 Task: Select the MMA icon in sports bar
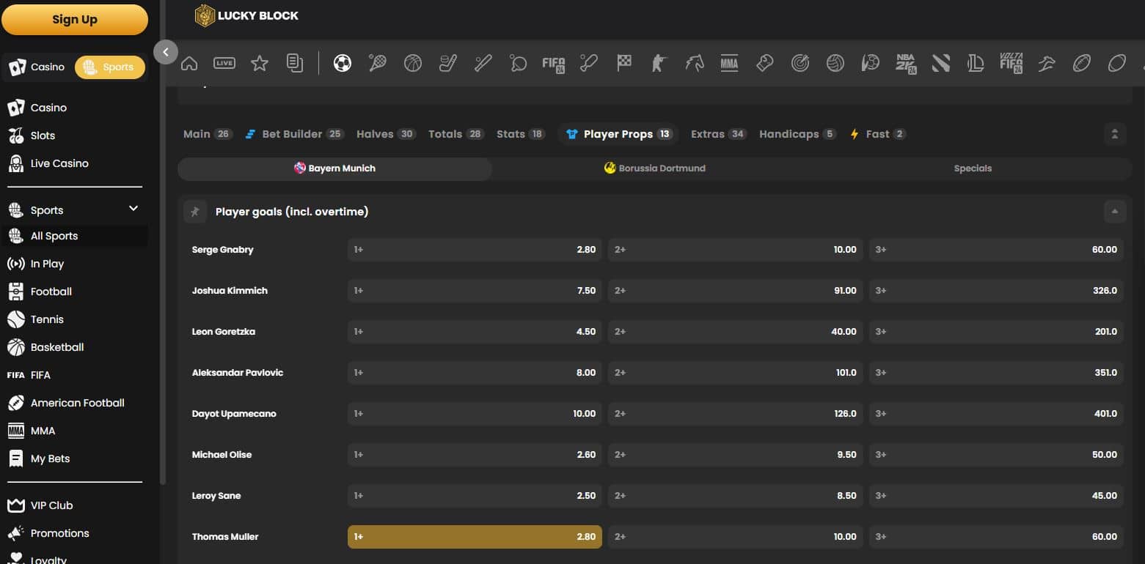pyautogui.click(x=730, y=64)
